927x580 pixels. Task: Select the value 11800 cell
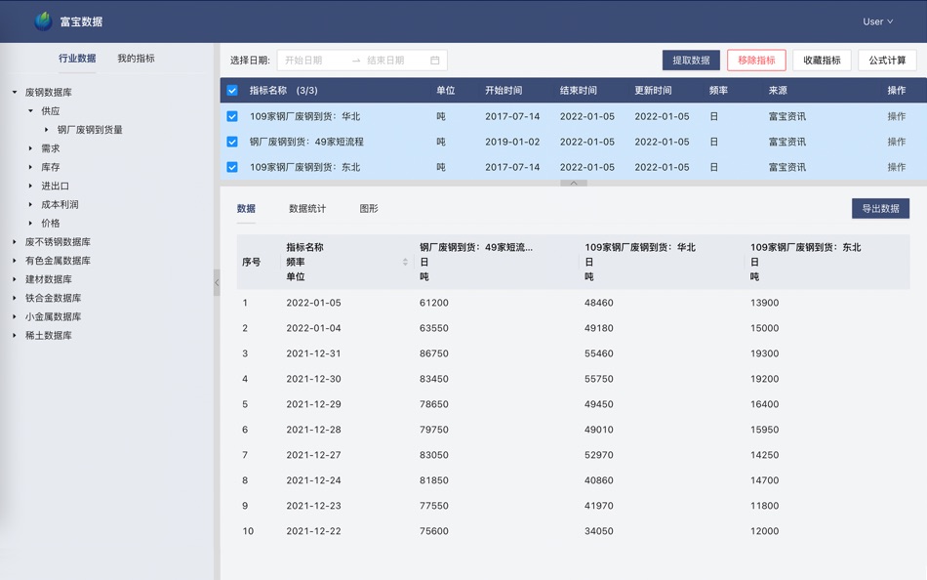click(x=764, y=506)
